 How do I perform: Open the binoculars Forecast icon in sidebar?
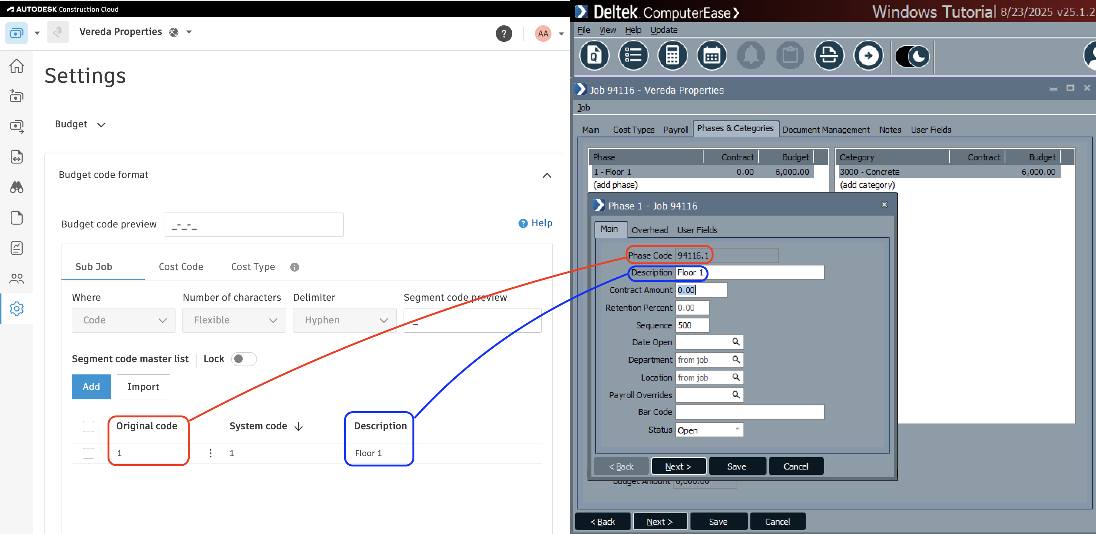[x=17, y=187]
